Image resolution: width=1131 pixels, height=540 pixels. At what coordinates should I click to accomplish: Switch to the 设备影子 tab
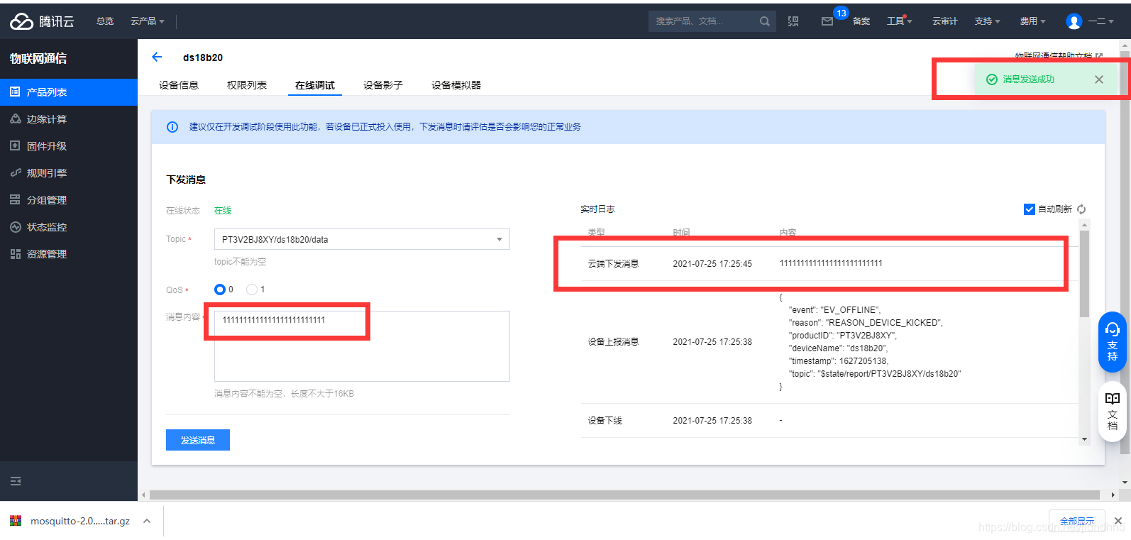383,85
